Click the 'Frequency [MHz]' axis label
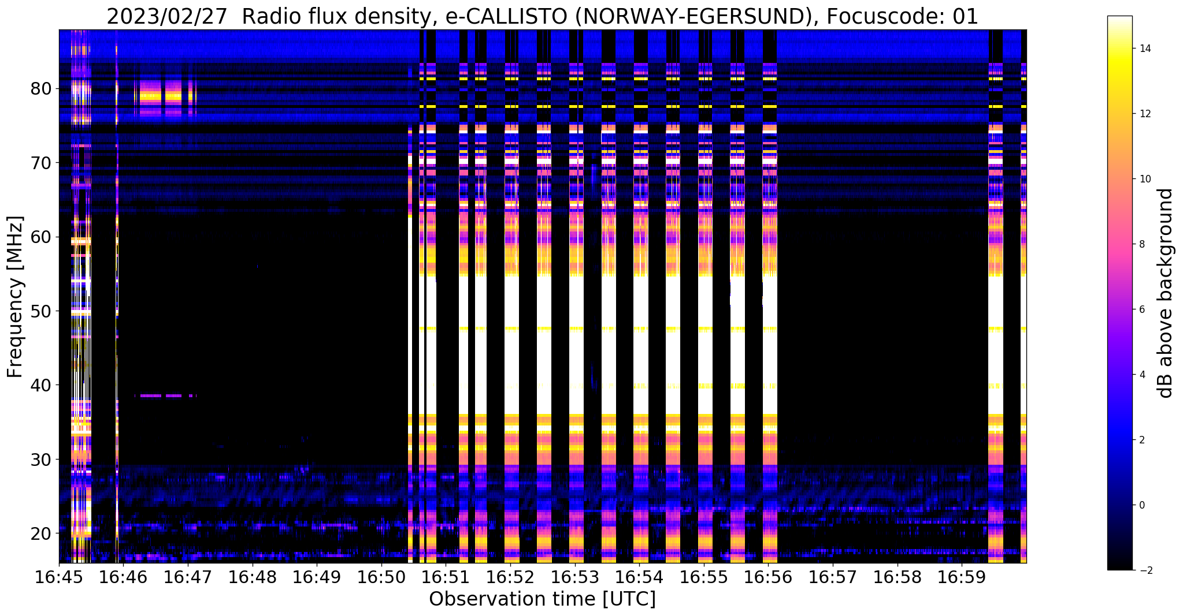Image resolution: width=1183 pixels, height=616 pixels. click(x=16, y=297)
